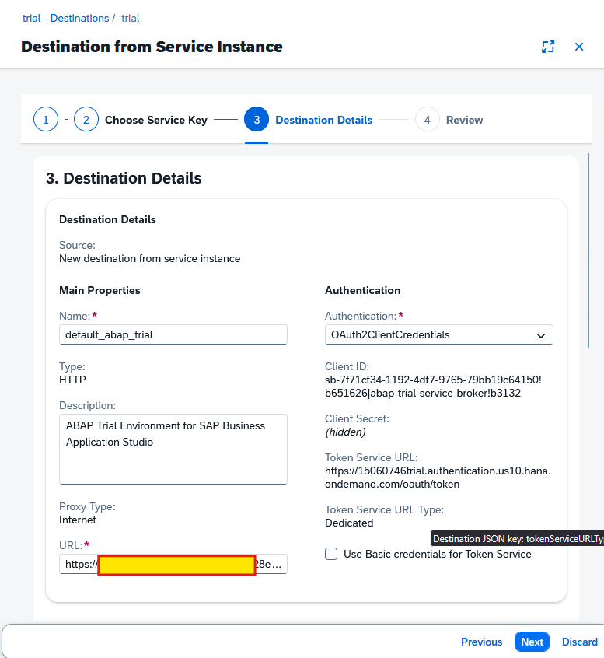Click the Next button
This screenshot has height=658, width=604.
(x=532, y=642)
